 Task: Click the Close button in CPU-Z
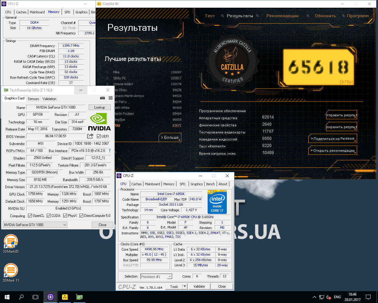222,286
